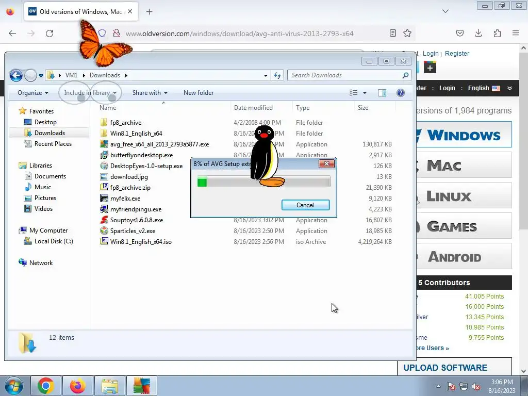
Task: Select the Win8.1_English_x64.iso file icon
Action: tap(104, 241)
